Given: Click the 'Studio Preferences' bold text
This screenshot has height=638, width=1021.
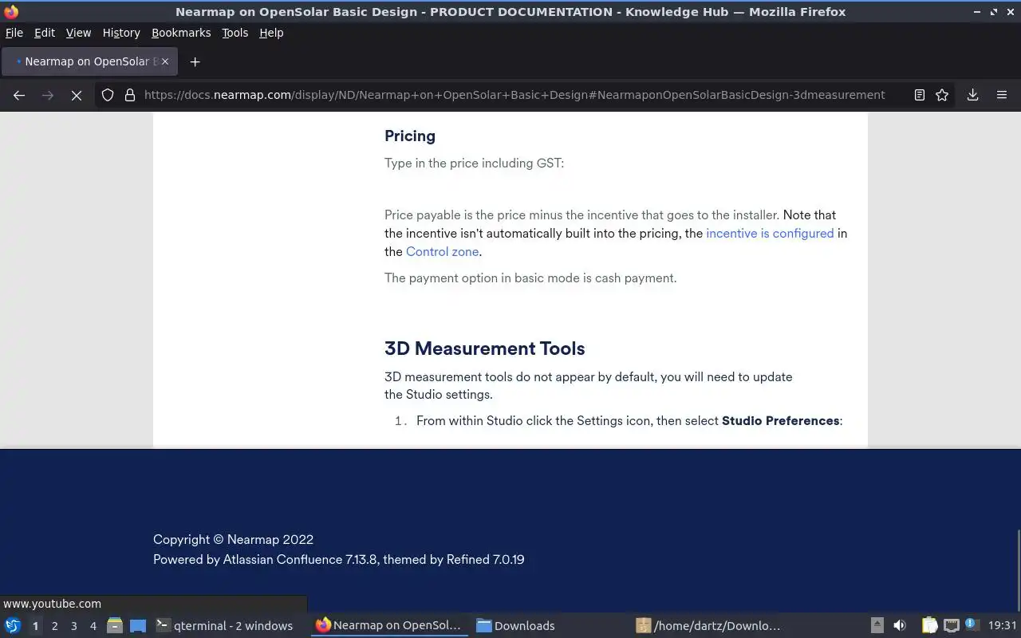Looking at the screenshot, I should 780,420.
